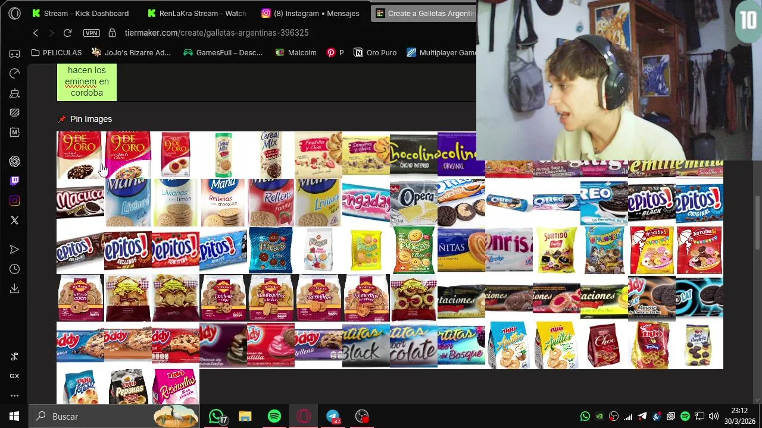Click the GX settings icon in sidebar
Screen dimensions: 762x428
14,376
